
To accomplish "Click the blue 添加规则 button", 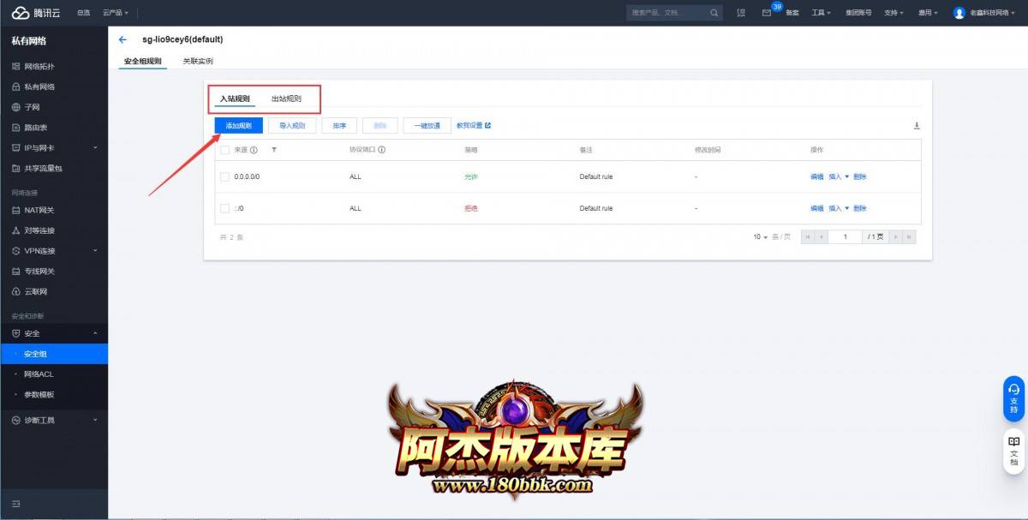I will click(238, 126).
